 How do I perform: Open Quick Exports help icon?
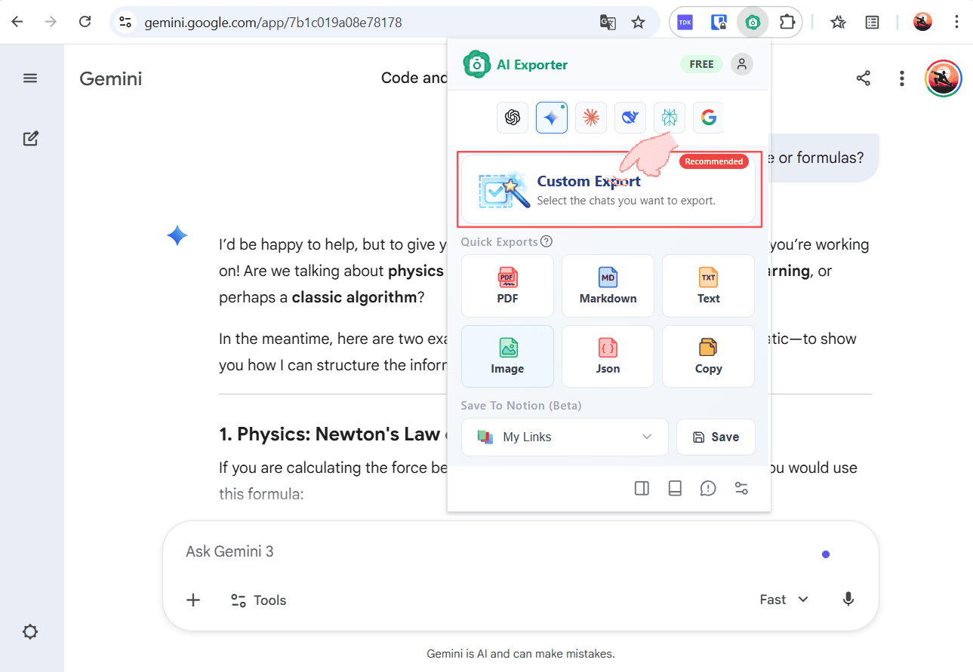point(547,242)
